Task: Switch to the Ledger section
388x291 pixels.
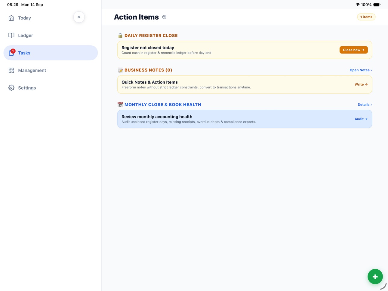Action: coord(51,35)
